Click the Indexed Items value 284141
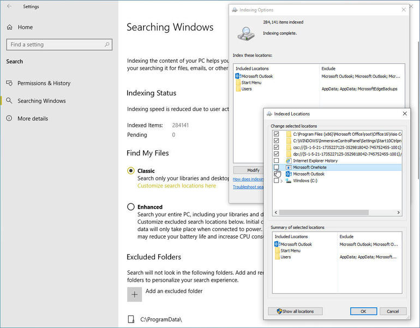Screen dimensions: 420x328 pos(180,125)
